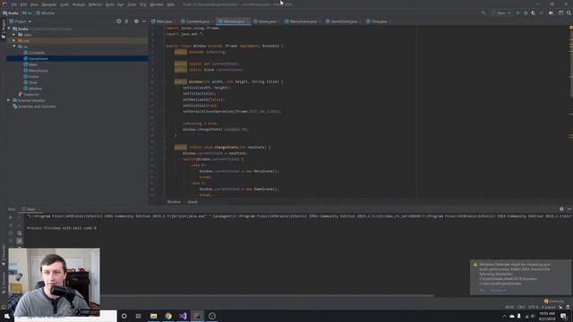Image resolution: width=573 pixels, height=322 pixels.
Task: Click the Window breadcrumb in navigation bar
Action: [x=46, y=13]
